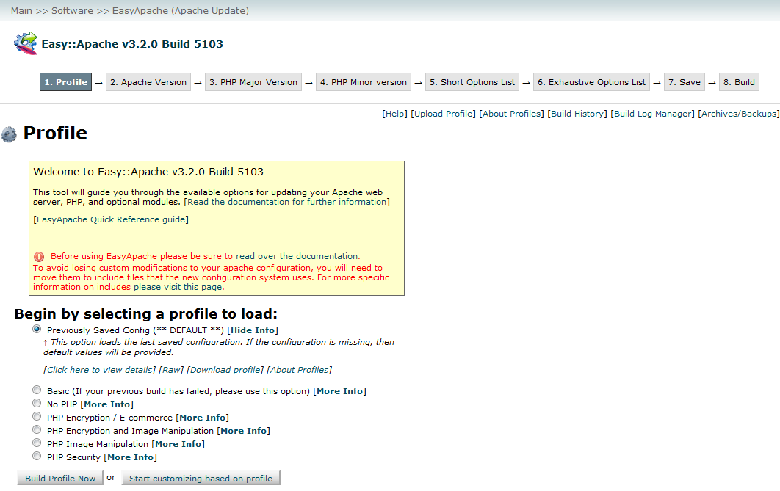Open the Upload Profile link
The image size is (780, 491).
click(x=444, y=114)
